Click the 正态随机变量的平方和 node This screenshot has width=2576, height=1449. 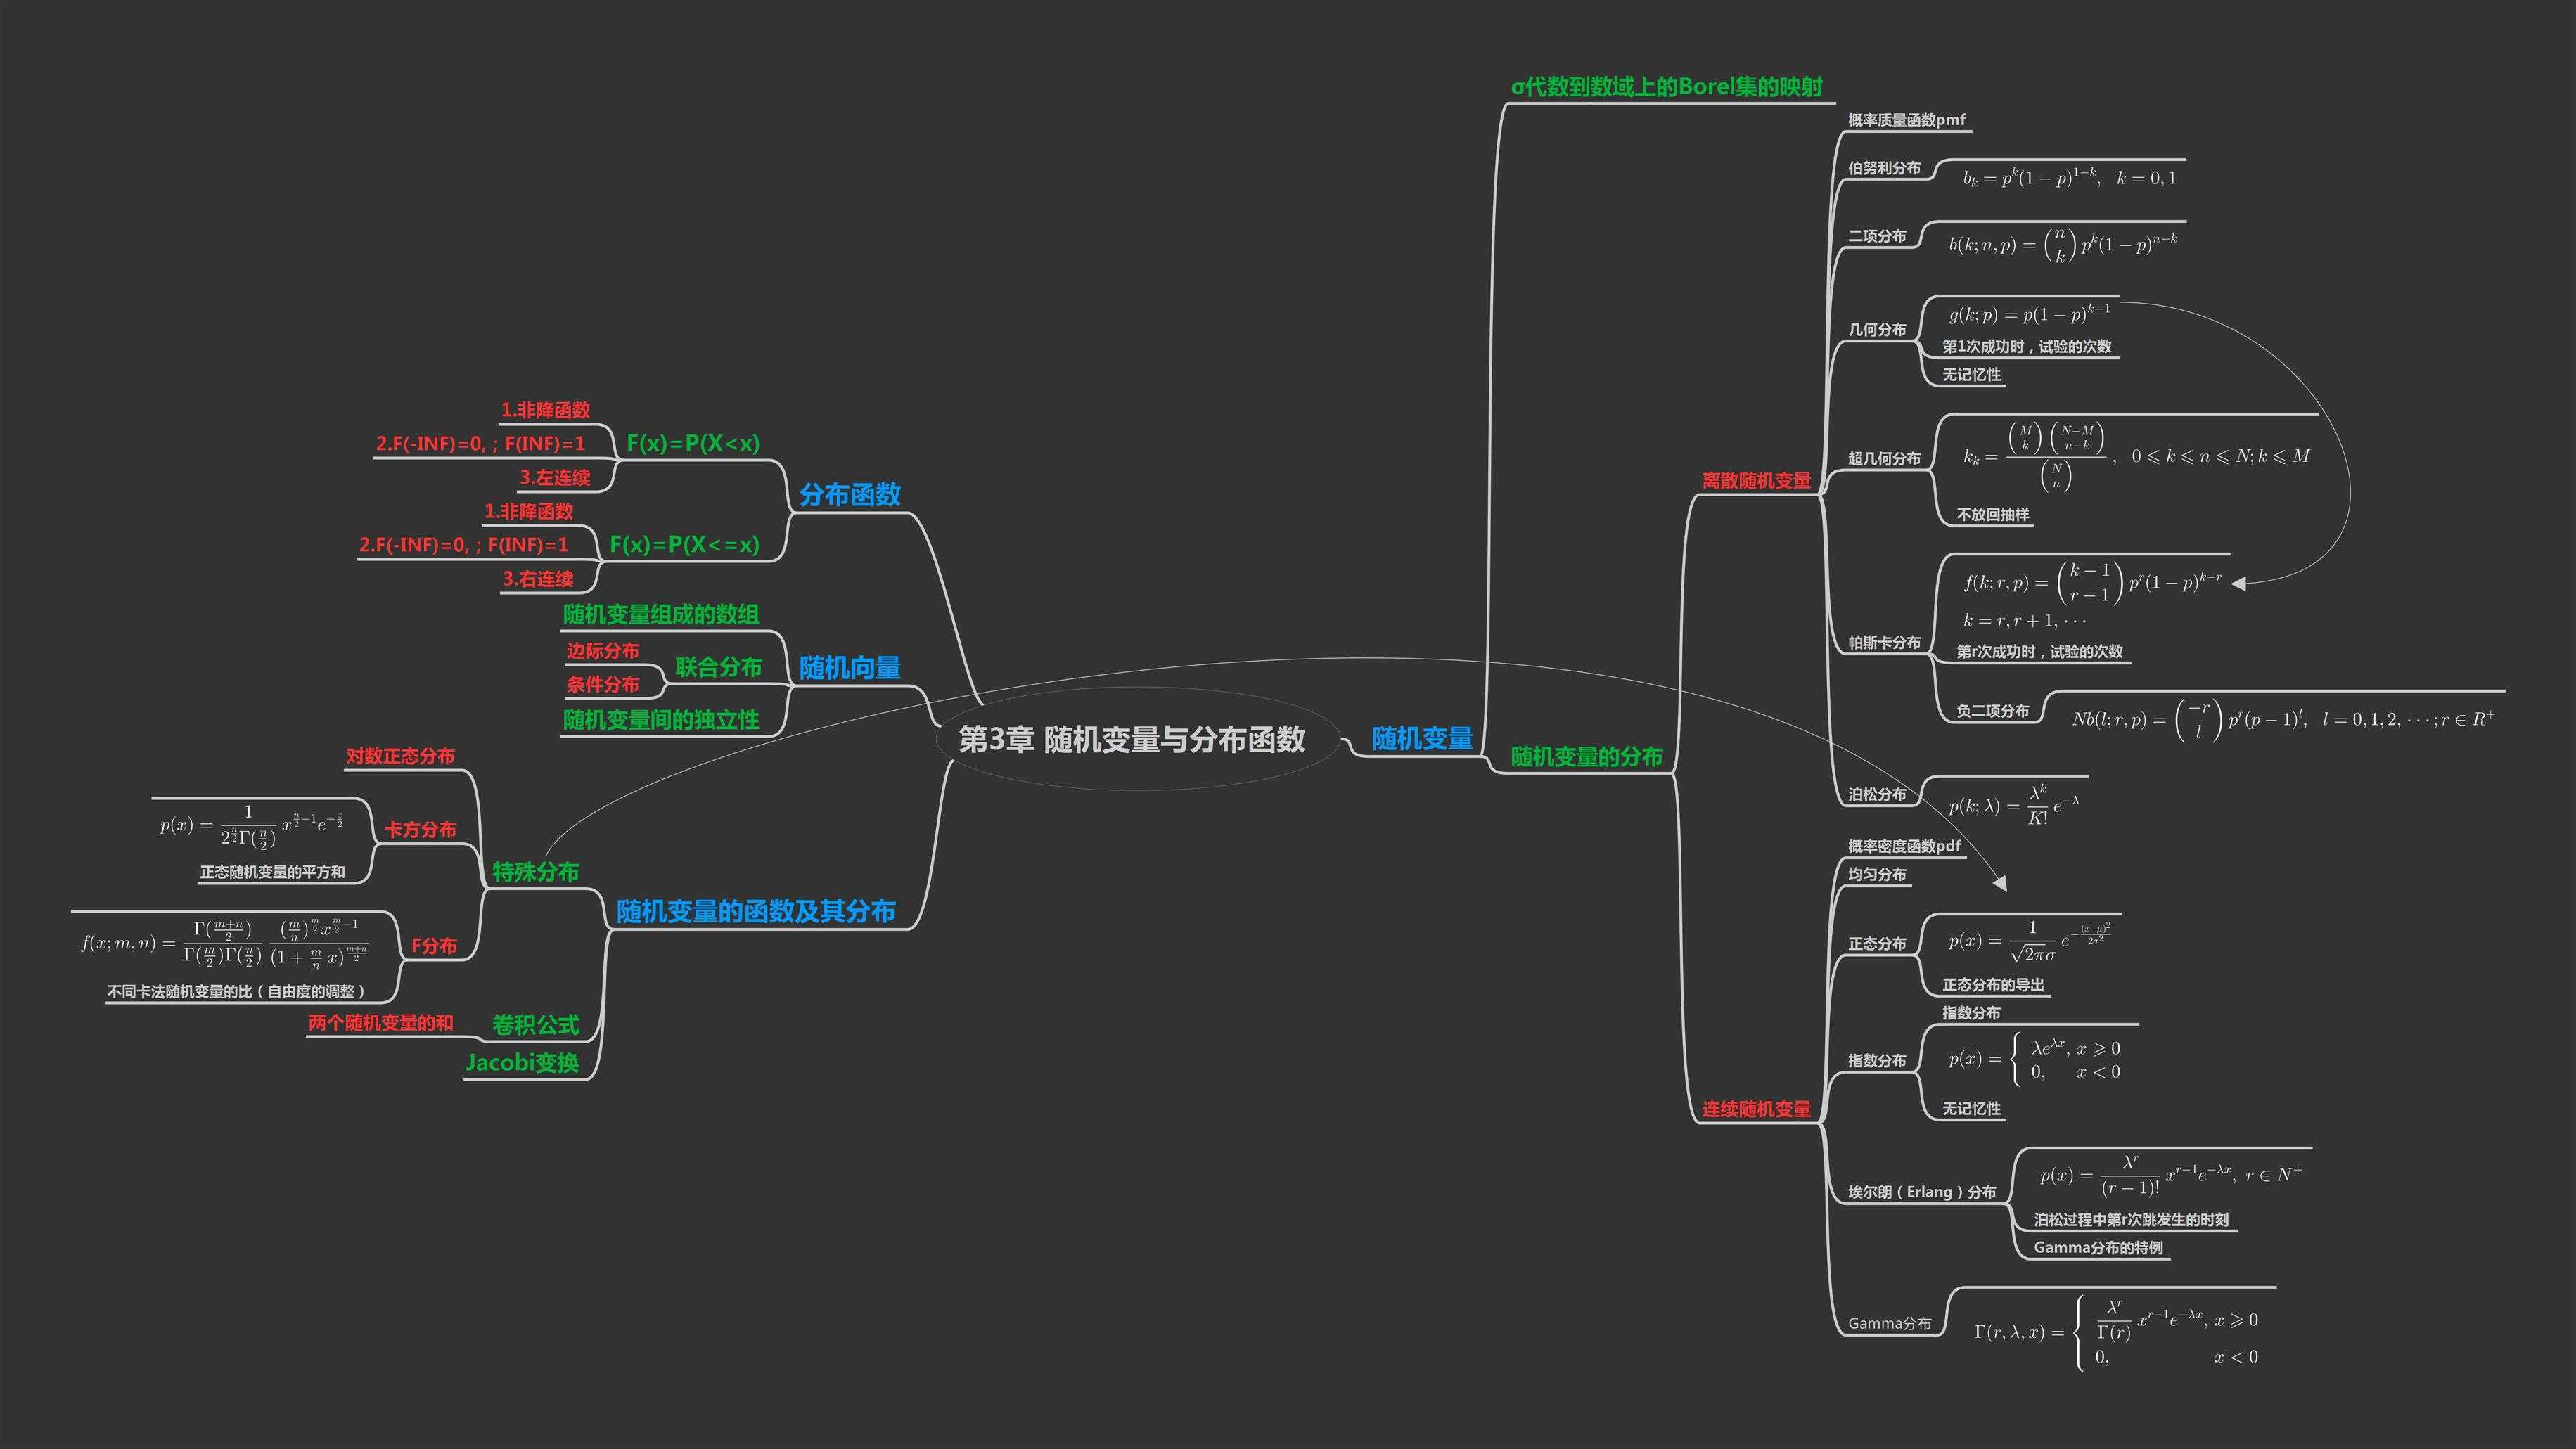(272, 872)
